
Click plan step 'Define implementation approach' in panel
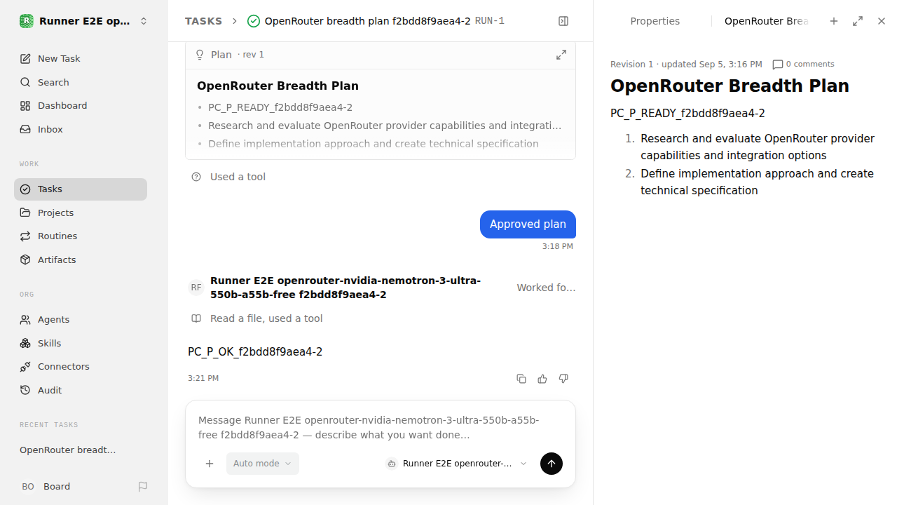[757, 182]
